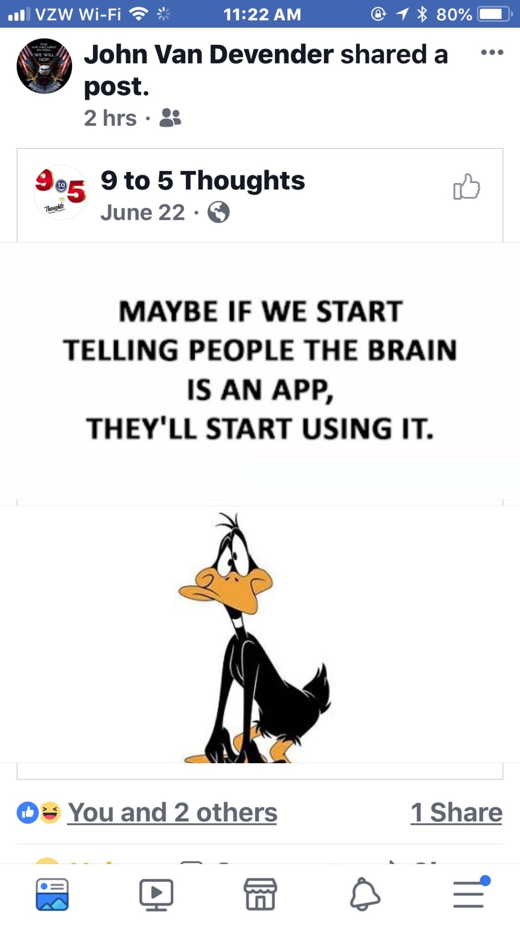Image resolution: width=520 pixels, height=925 pixels.
Task: Switch to the Watch video tab
Action: click(x=156, y=894)
